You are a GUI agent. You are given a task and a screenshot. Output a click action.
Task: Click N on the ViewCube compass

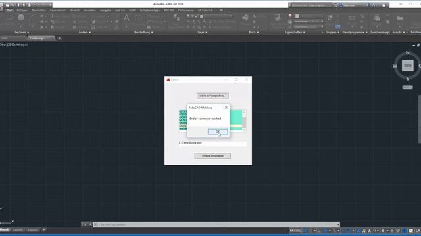tap(408, 53)
